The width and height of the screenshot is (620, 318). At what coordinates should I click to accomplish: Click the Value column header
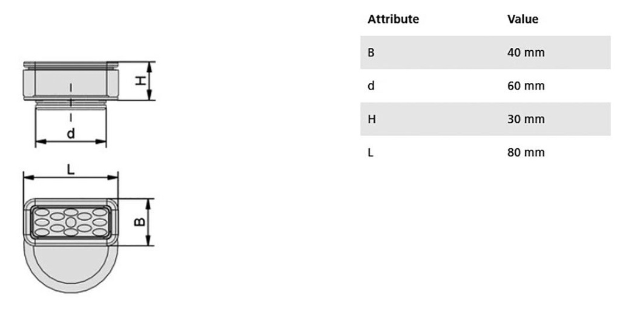[522, 19]
